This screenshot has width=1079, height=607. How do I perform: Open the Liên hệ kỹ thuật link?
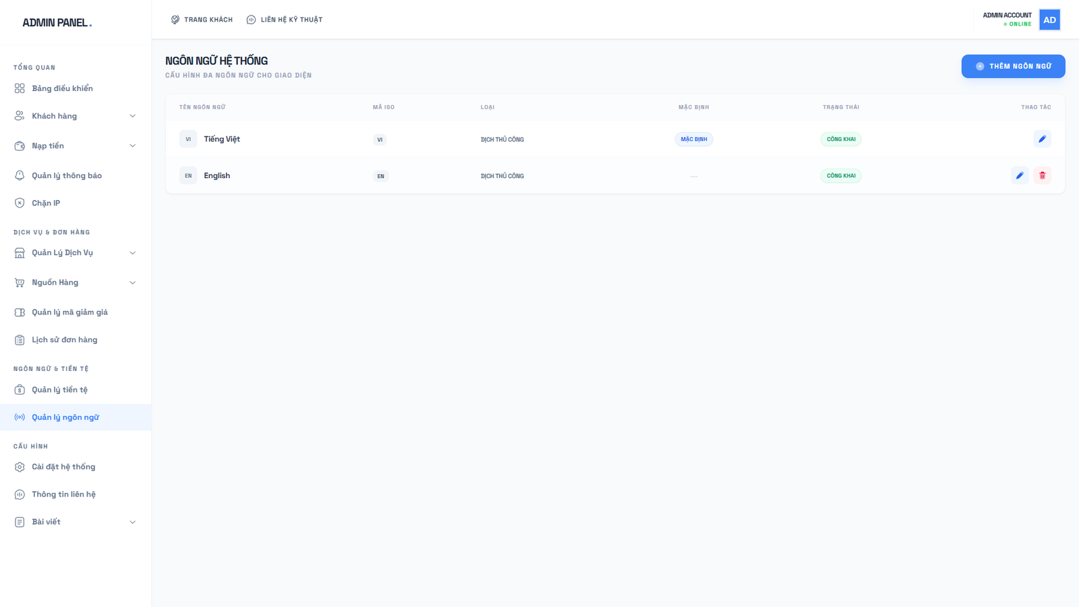(285, 20)
